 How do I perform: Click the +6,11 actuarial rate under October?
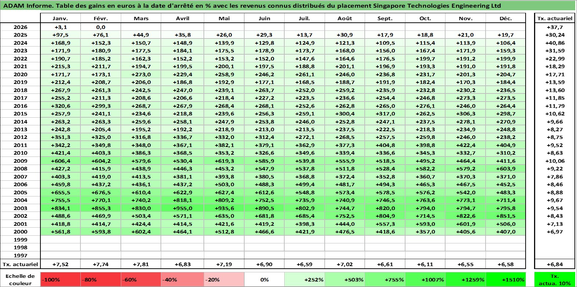coord(425,264)
